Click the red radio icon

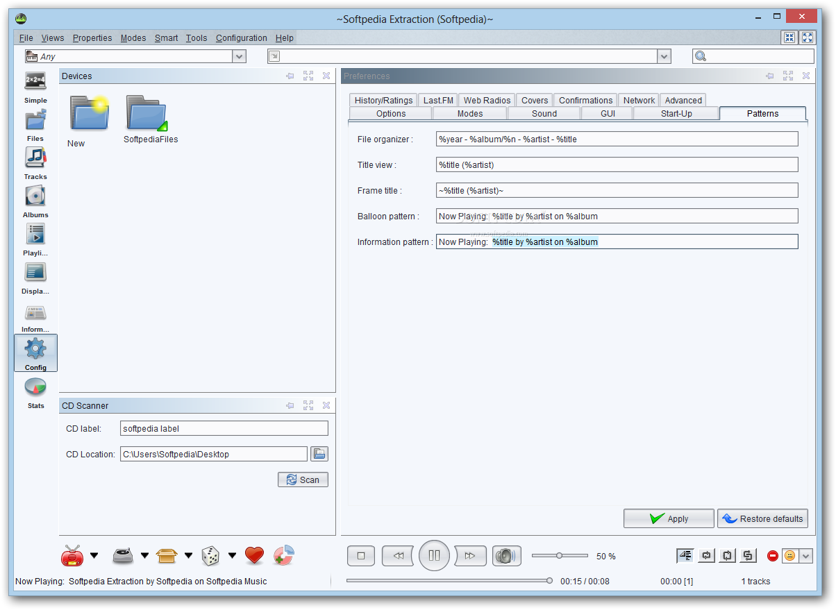[73, 555]
